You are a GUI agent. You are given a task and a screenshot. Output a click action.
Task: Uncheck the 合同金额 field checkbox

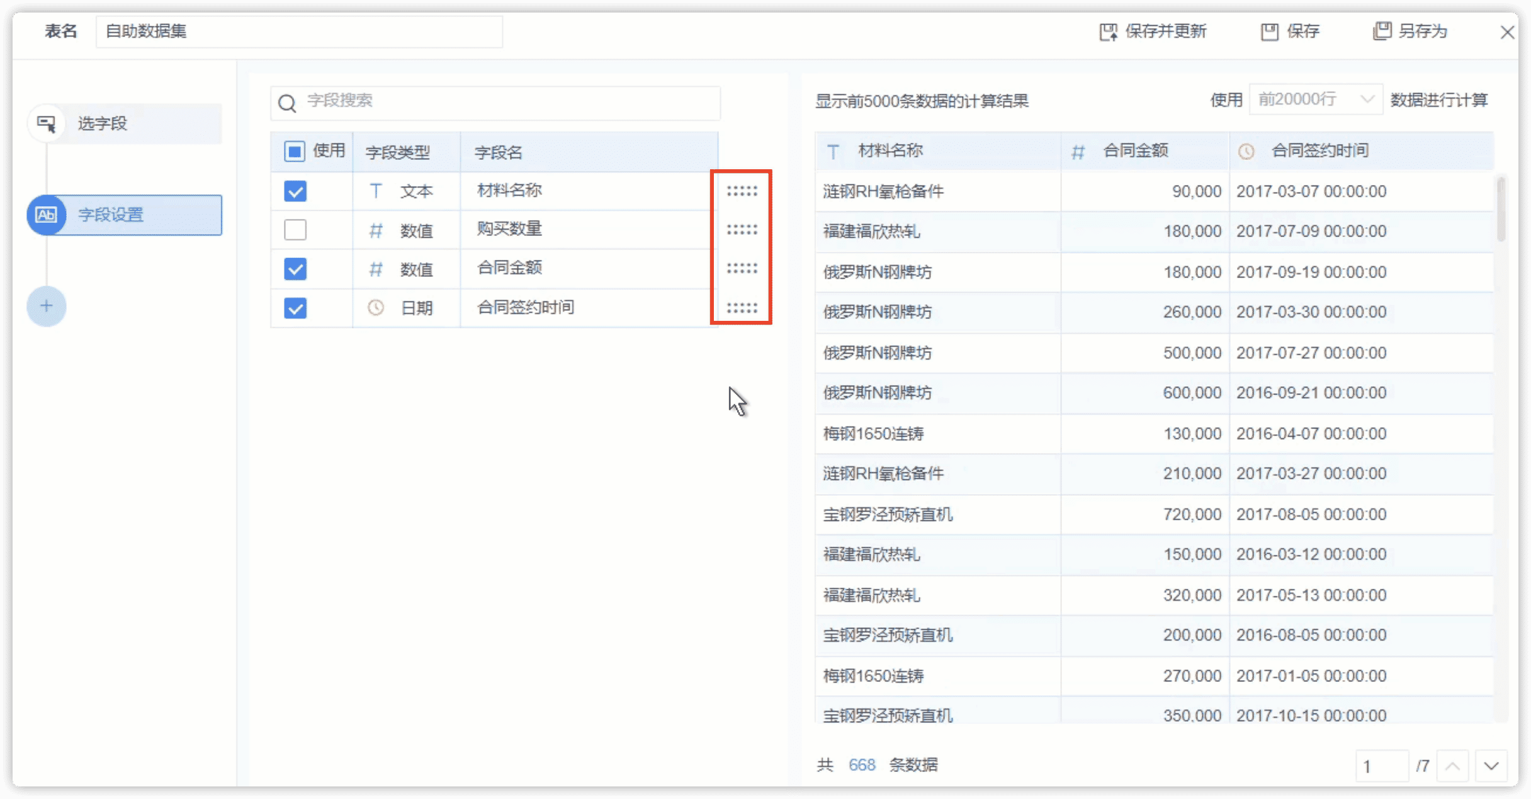coord(295,269)
